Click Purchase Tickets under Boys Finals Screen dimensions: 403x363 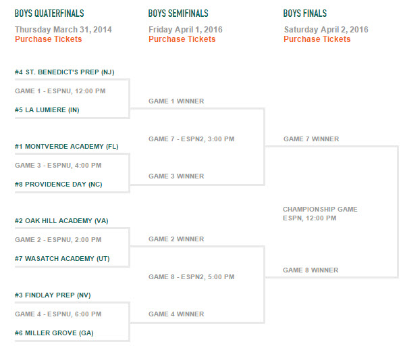[317, 39]
